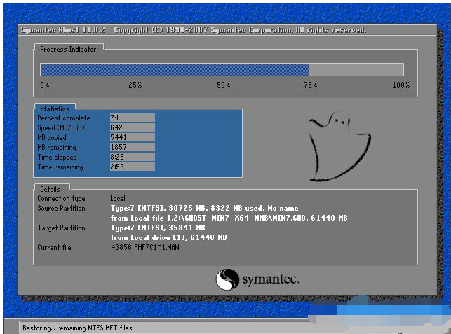The image size is (451, 334).
Task: Select the MB remaining value box
Action: click(132, 147)
